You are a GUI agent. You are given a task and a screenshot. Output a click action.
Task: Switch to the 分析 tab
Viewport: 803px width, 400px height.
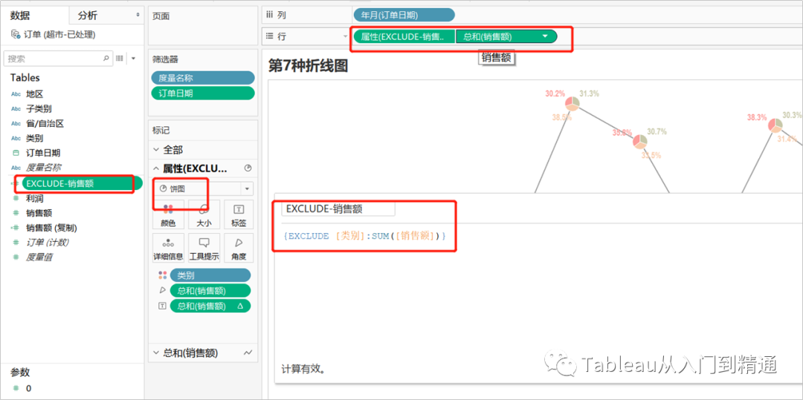87,16
